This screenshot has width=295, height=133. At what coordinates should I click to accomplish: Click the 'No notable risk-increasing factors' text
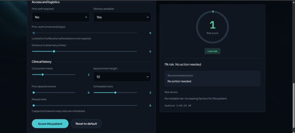(x=196, y=99)
